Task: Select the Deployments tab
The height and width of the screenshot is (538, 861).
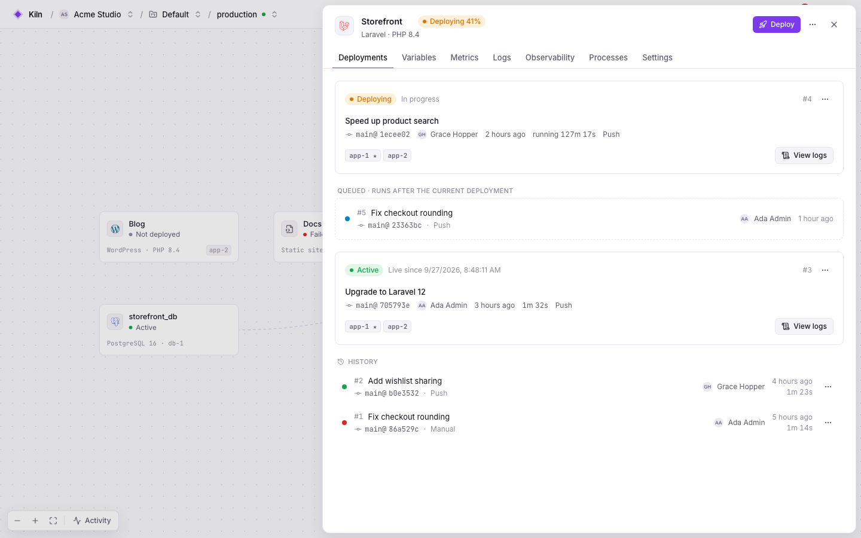Action: click(363, 57)
